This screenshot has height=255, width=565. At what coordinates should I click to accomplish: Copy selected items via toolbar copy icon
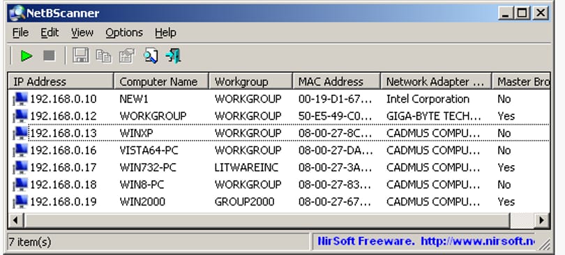coord(104,56)
